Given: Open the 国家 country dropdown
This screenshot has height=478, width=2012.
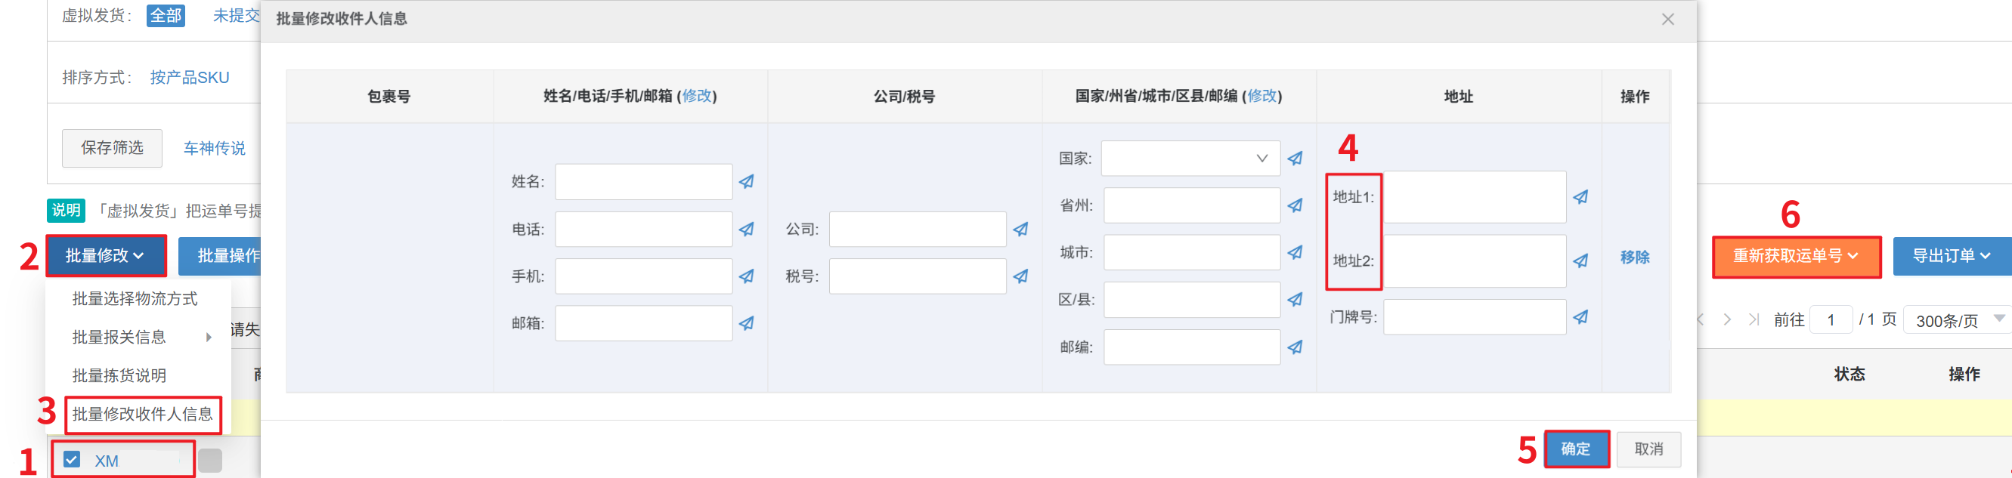Looking at the screenshot, I should [1190, 159].
